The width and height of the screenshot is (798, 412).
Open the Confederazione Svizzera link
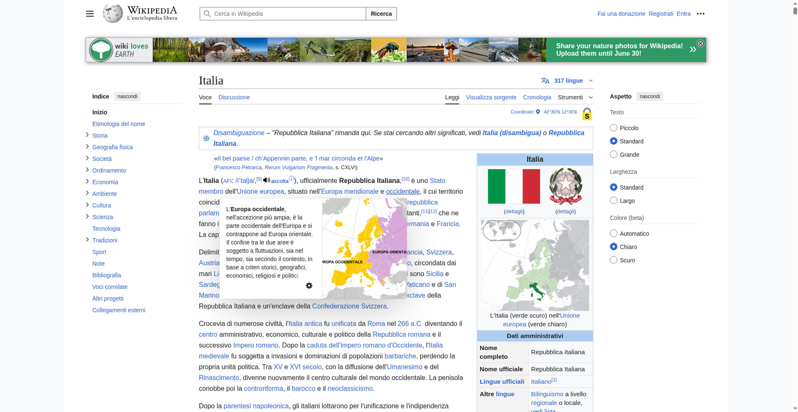click(x=349, y=306)
